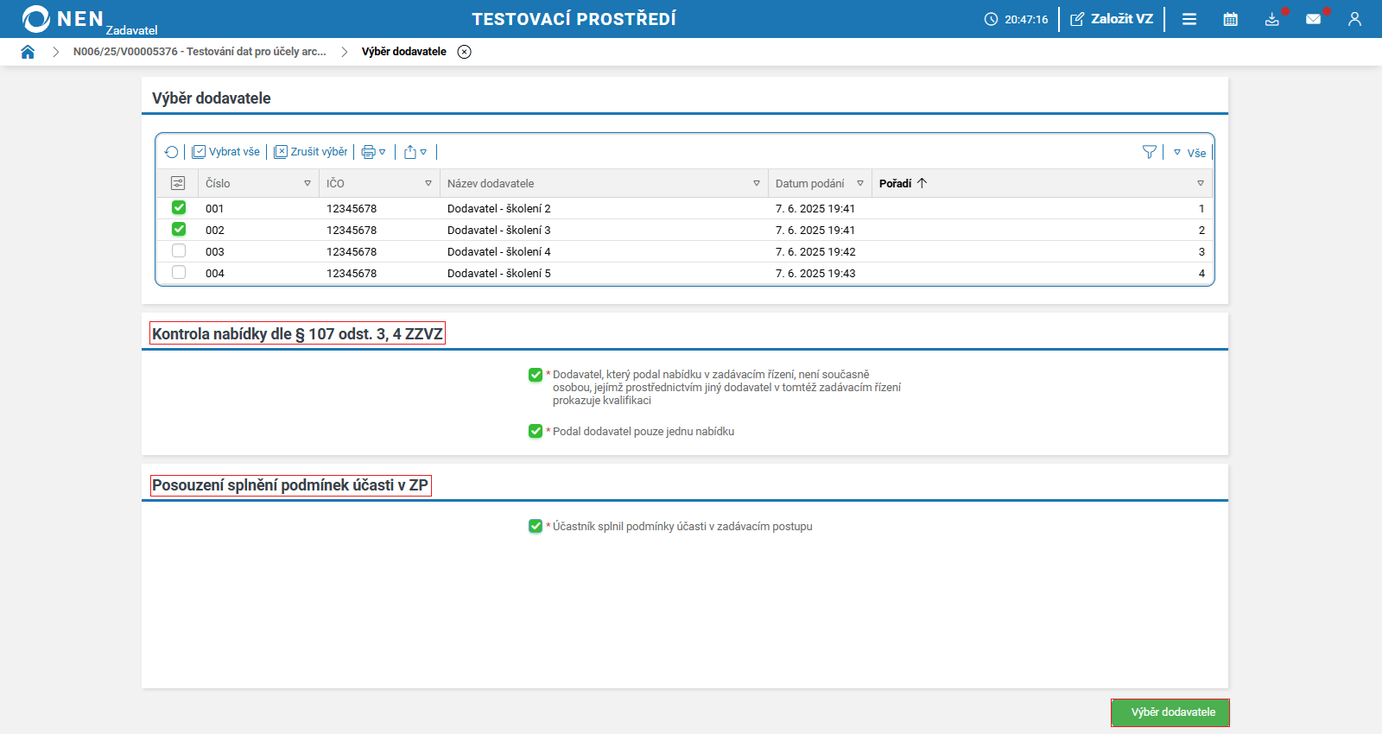Open Číslo column filter dropdown

pyautogui.click(x=307, y=183)
